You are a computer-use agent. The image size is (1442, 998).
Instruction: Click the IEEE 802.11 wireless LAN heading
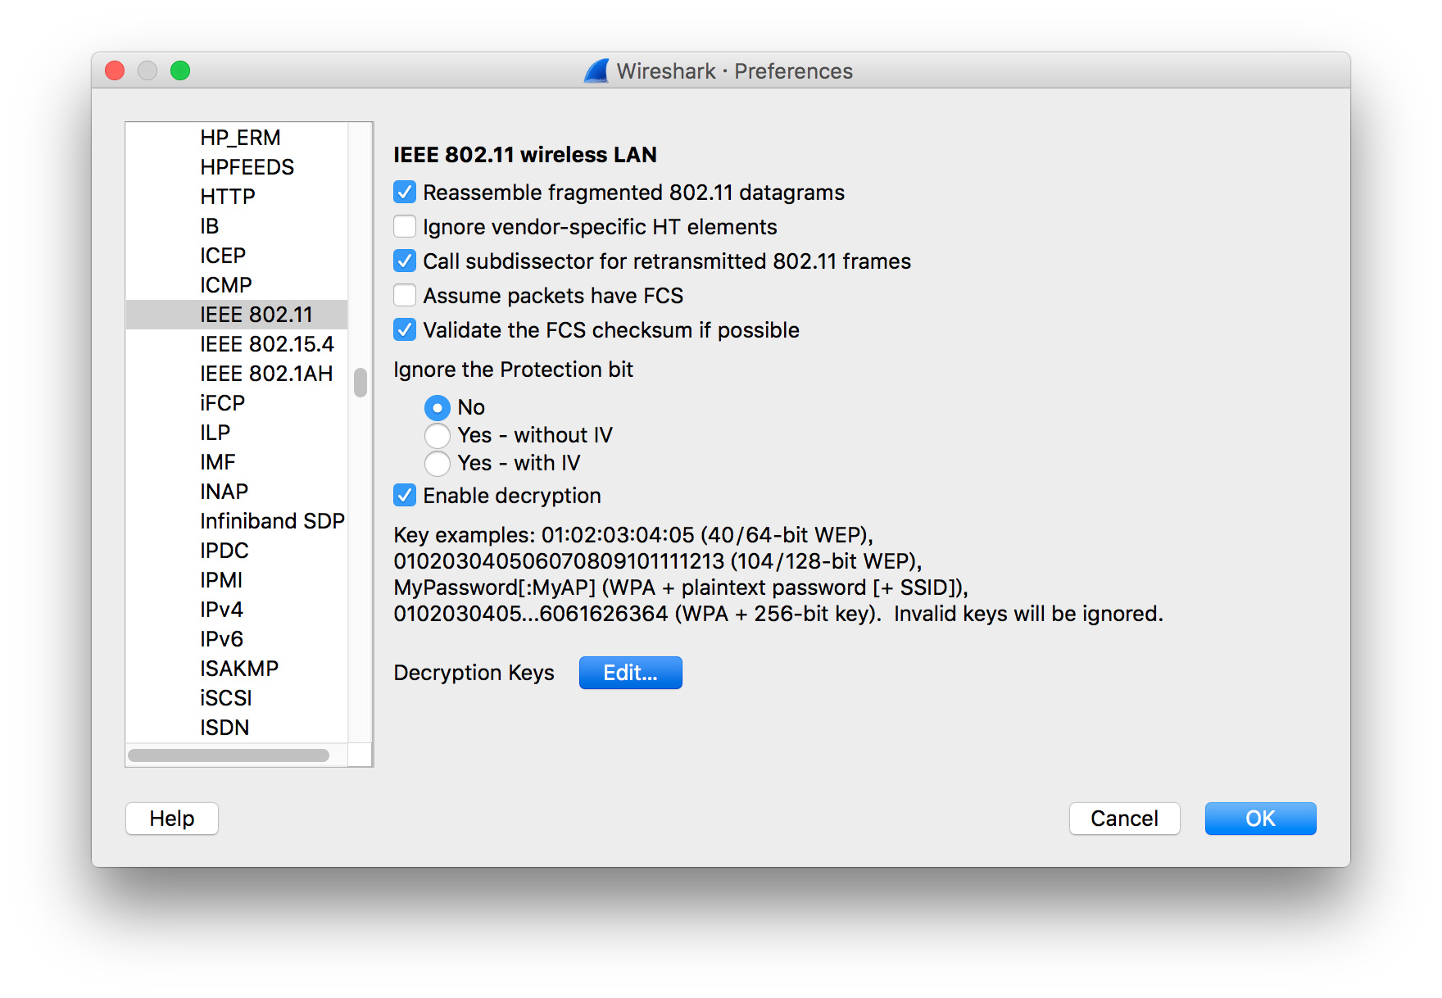(x=525, y=155)
